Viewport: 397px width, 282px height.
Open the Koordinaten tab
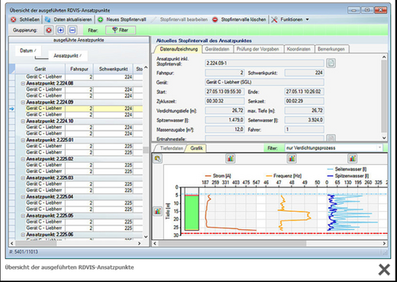point(299,49)
